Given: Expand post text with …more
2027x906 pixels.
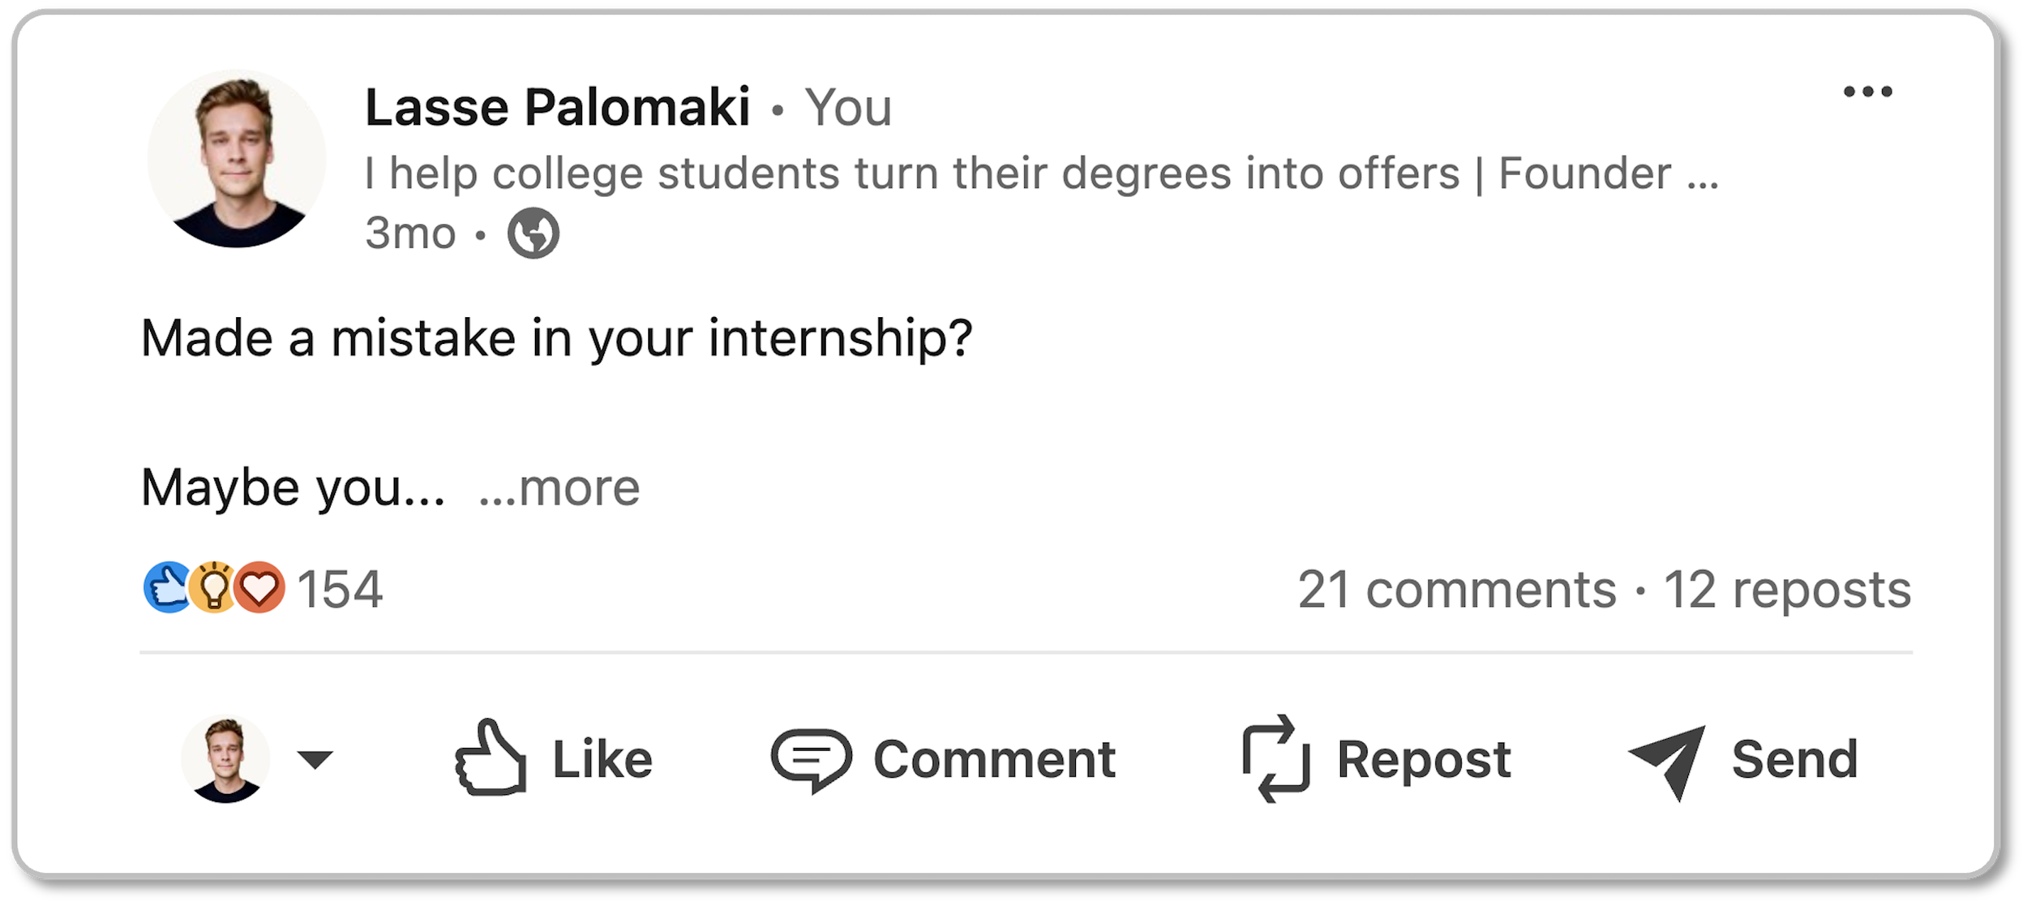Looking at the screenshot, I should (559, 487).
